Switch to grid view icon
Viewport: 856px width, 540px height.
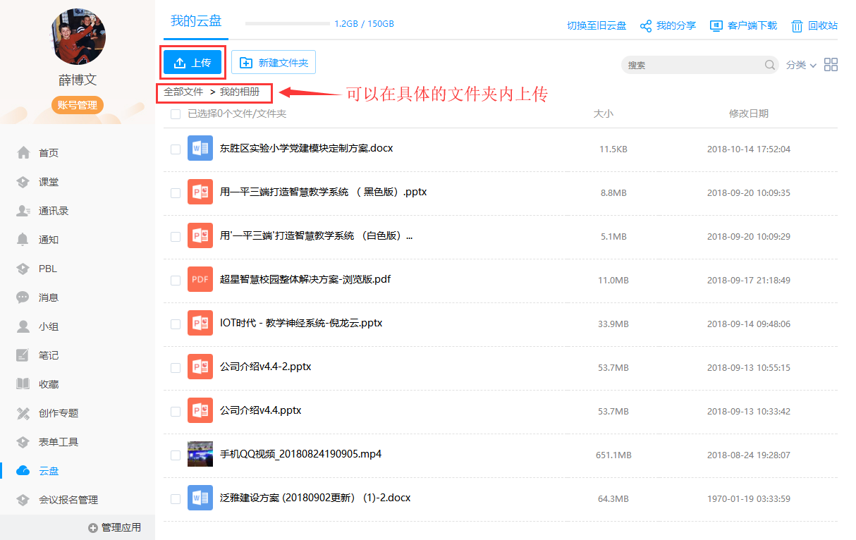(x=831, y=65)
